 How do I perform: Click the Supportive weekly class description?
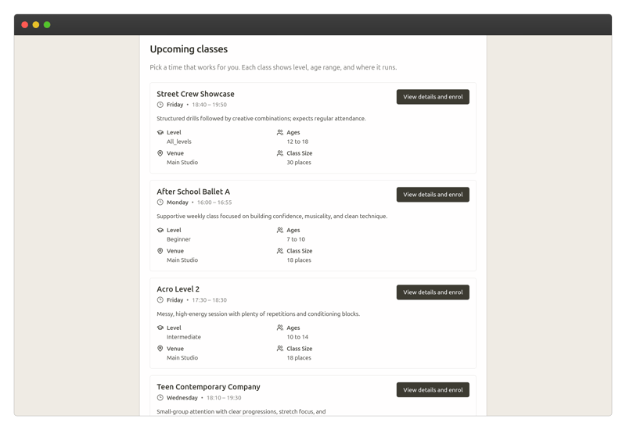(x=272, y=217)
